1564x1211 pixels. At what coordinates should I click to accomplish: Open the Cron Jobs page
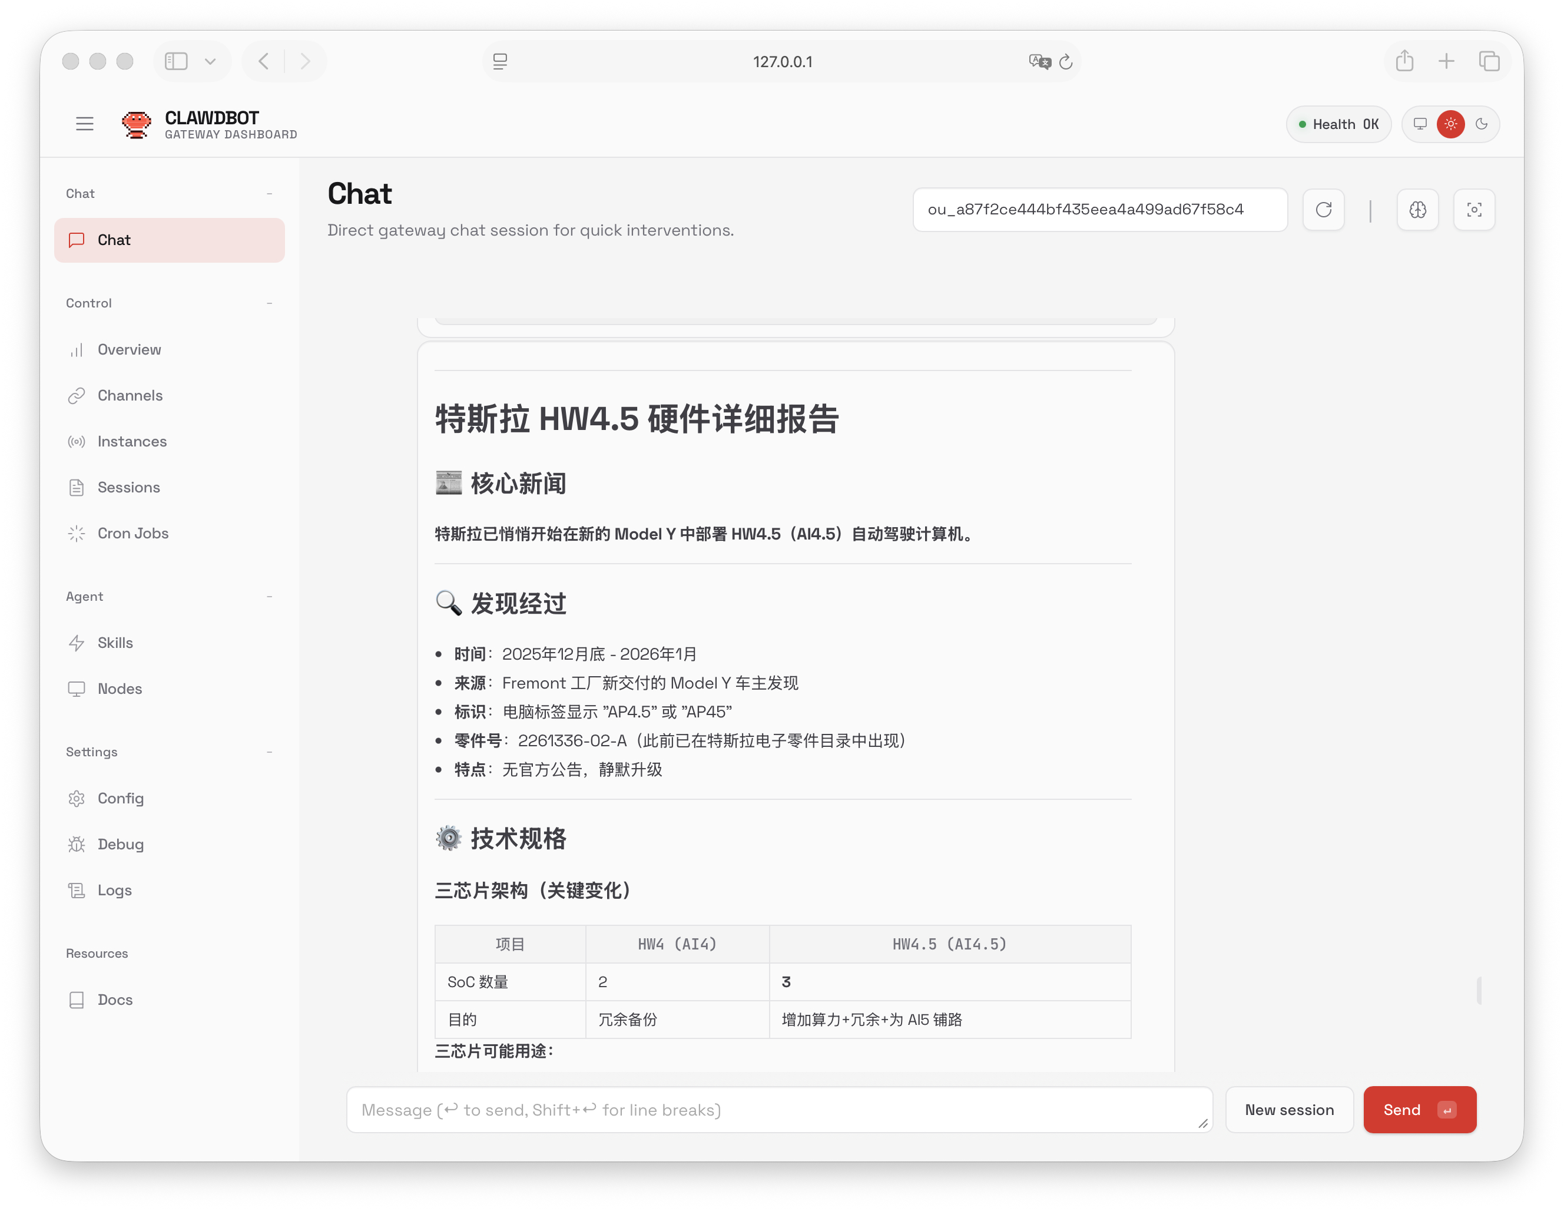(132, 534)
